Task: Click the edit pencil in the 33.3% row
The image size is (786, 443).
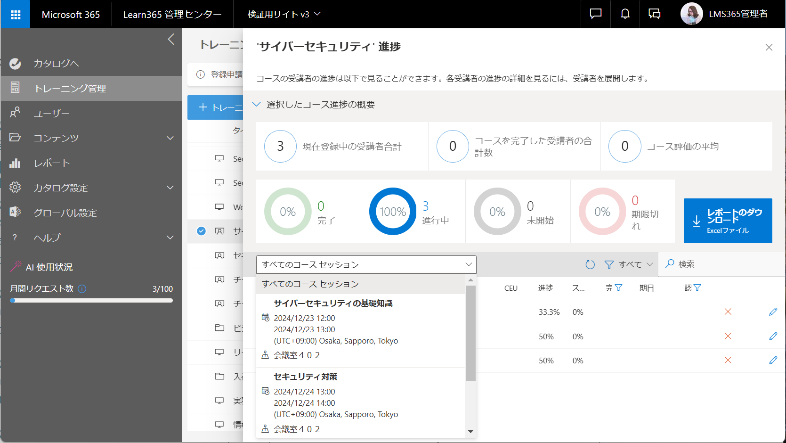Action: pos(773,312)
